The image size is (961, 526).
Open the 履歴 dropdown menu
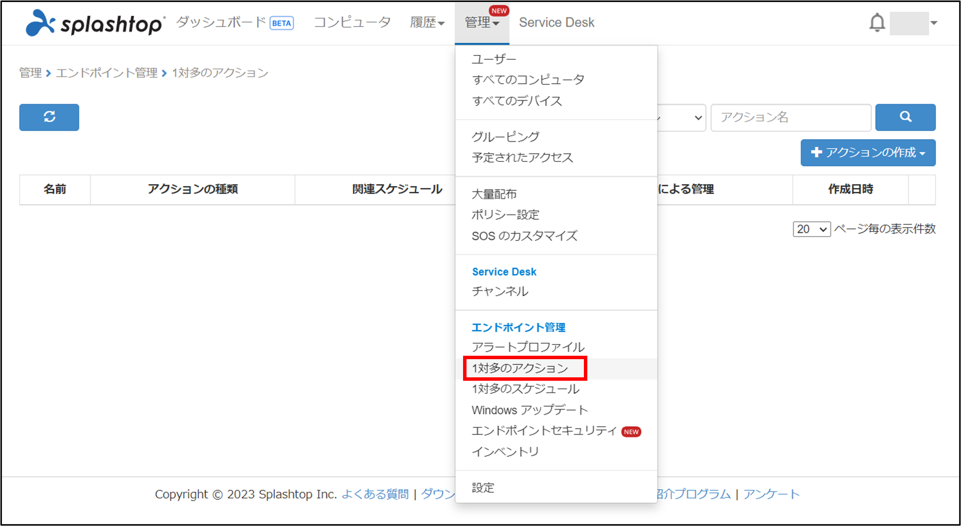(x=427, y=23)
